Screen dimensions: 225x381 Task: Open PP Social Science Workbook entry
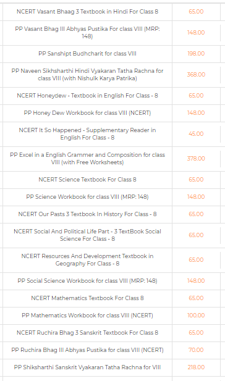(x=87, y=281)
